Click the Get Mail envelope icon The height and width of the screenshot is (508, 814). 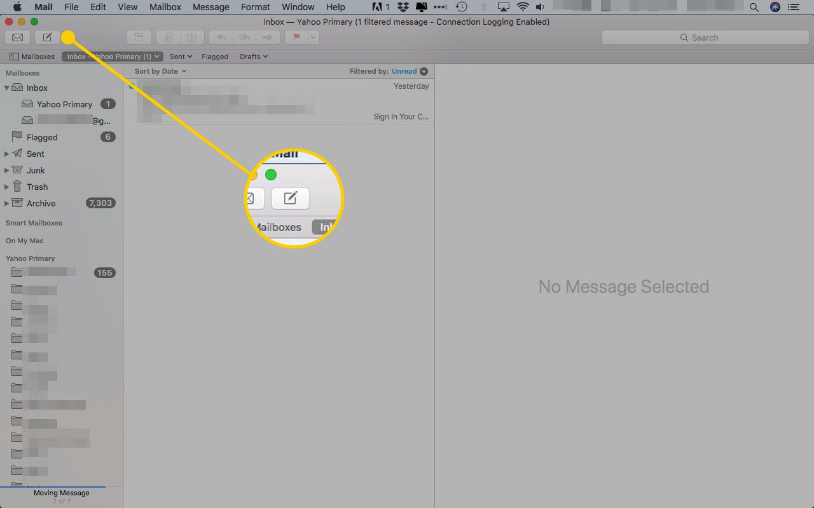[x=18, y=37]
